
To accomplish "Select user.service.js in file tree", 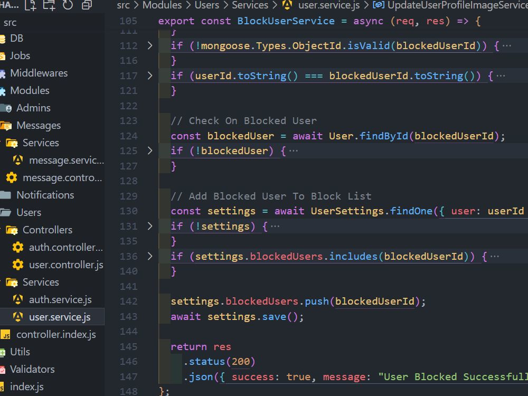I will [60, 317].
